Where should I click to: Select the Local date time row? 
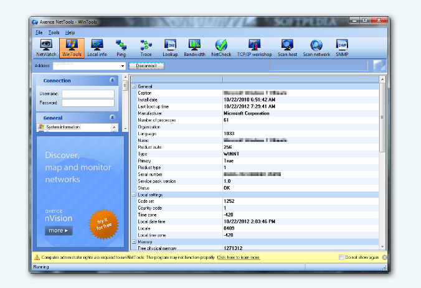click(x=258, y=221)
